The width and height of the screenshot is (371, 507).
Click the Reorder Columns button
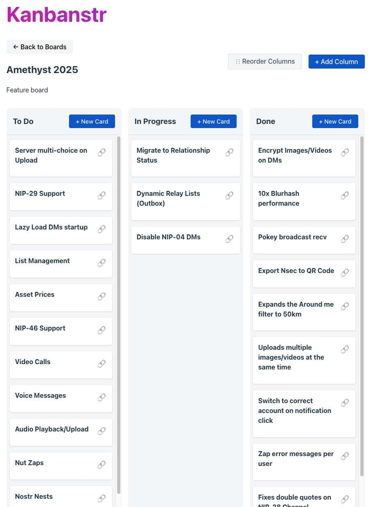265,62
